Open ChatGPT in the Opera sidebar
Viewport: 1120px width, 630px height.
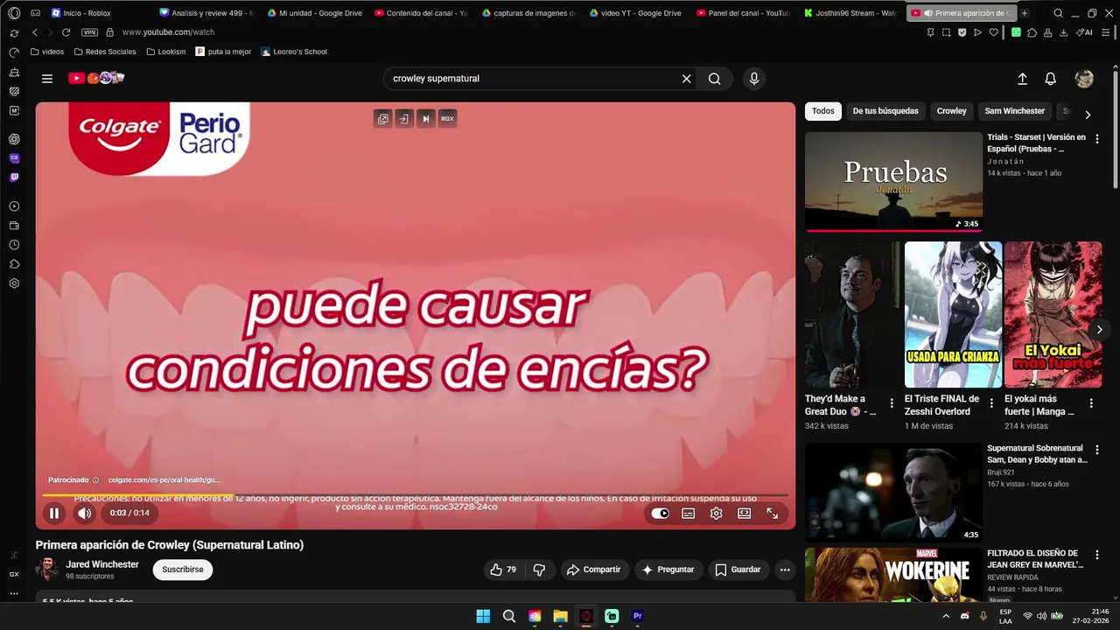[x=14, y=139]
